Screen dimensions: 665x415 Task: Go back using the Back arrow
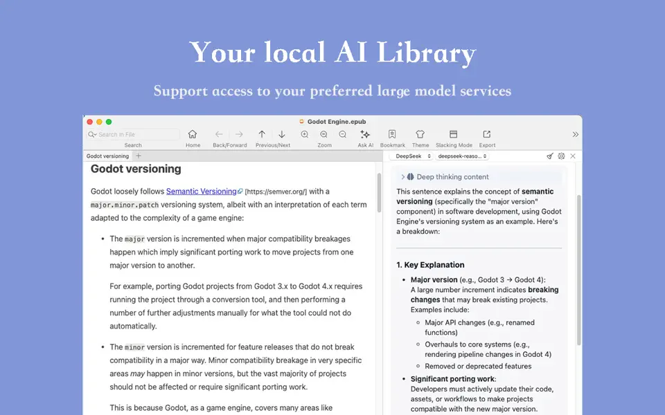[219, 134]
